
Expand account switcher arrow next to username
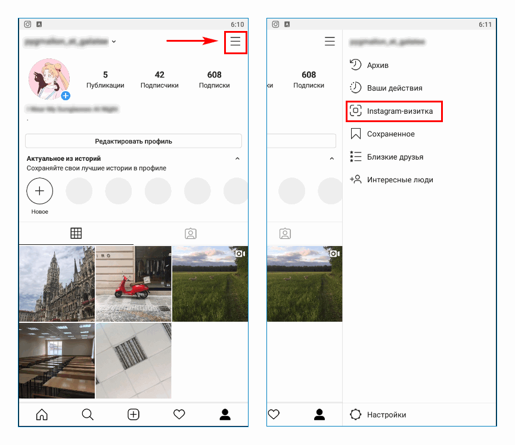point(114,41)
